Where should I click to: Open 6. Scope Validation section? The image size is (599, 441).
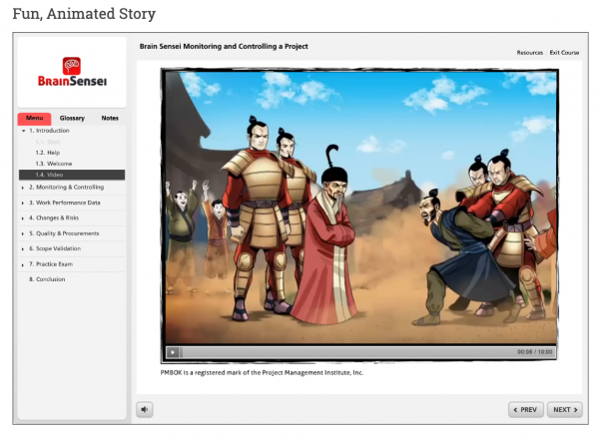55,248
